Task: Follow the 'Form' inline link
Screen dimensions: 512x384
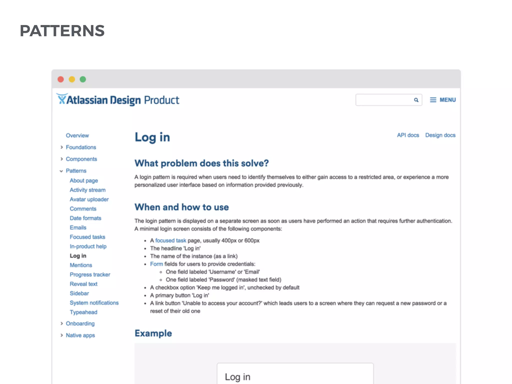Action: pyautogui.click(x=156, y=264)
